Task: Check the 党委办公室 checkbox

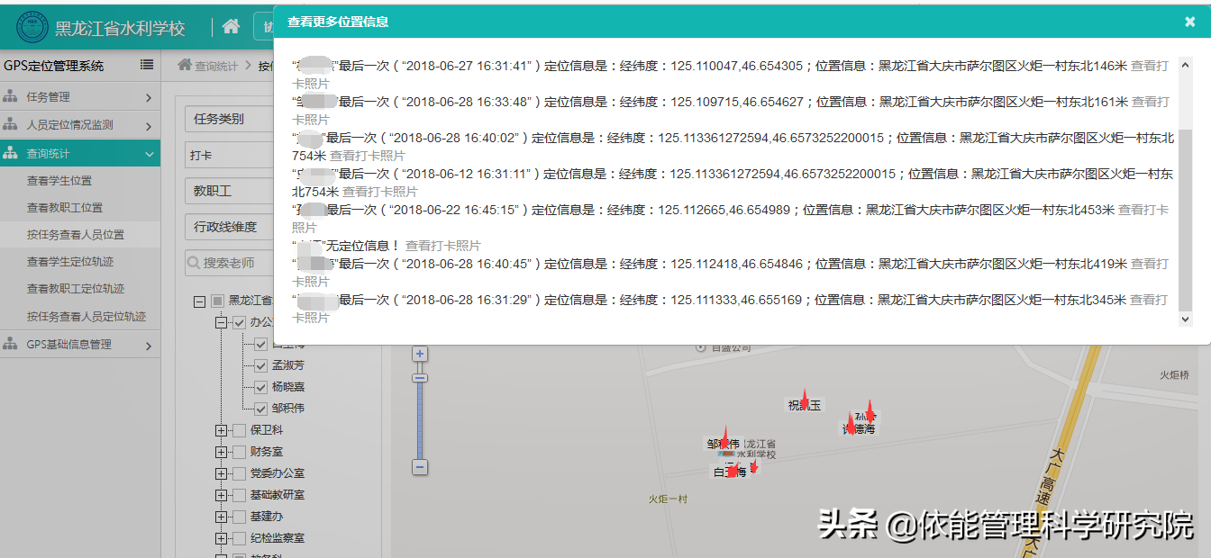Action: pyautogui.click(x=240, y=473)
